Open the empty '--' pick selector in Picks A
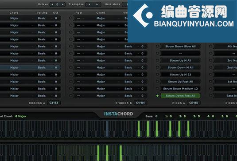 tap(180, 53)
